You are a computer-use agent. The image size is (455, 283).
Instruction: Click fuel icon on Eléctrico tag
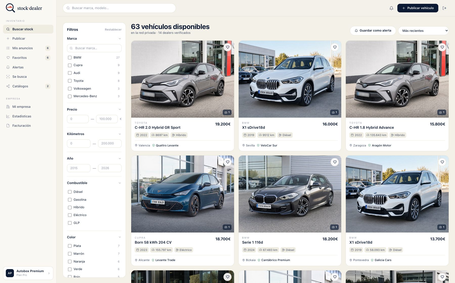coord(177,250)
